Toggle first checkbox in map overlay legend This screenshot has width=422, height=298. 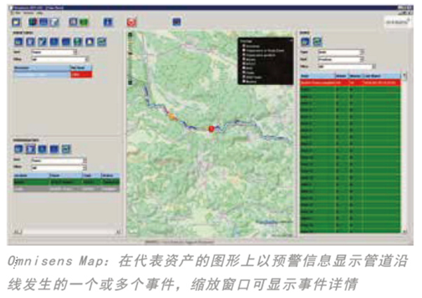point(243,46)
